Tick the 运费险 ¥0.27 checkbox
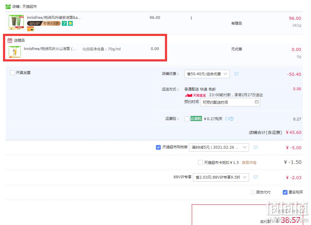 click(187, 119)
